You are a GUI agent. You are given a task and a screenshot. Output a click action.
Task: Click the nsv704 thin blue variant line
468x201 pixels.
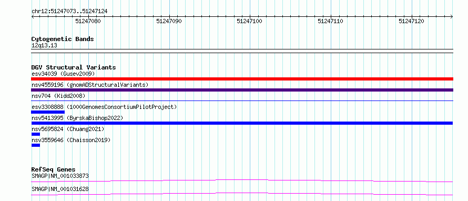[242, 101]
